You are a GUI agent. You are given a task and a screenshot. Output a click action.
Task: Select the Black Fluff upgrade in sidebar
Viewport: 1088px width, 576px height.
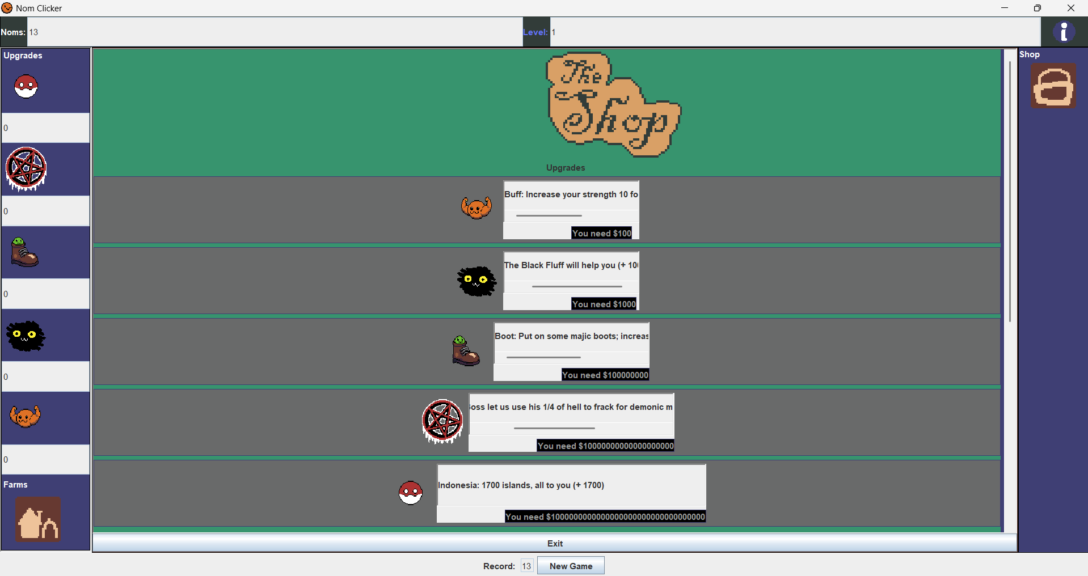tap(26, 336)
